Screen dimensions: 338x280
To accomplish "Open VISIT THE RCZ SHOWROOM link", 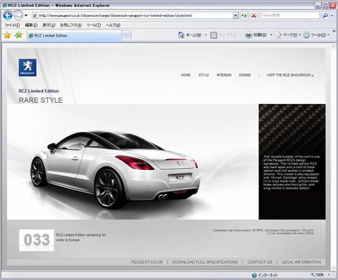I will click(290, 75).
